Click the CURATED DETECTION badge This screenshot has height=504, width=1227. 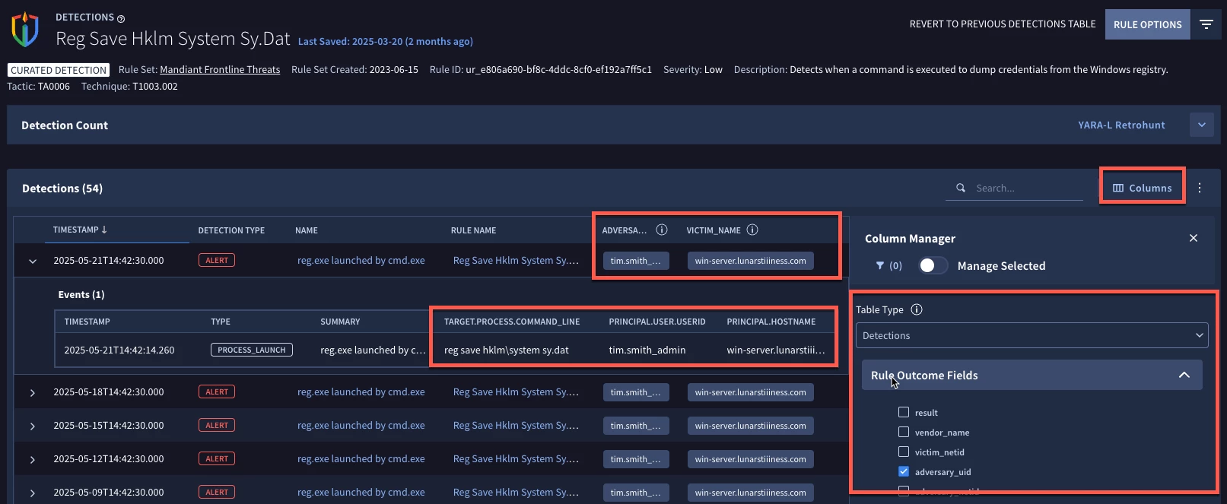point(59,70)
